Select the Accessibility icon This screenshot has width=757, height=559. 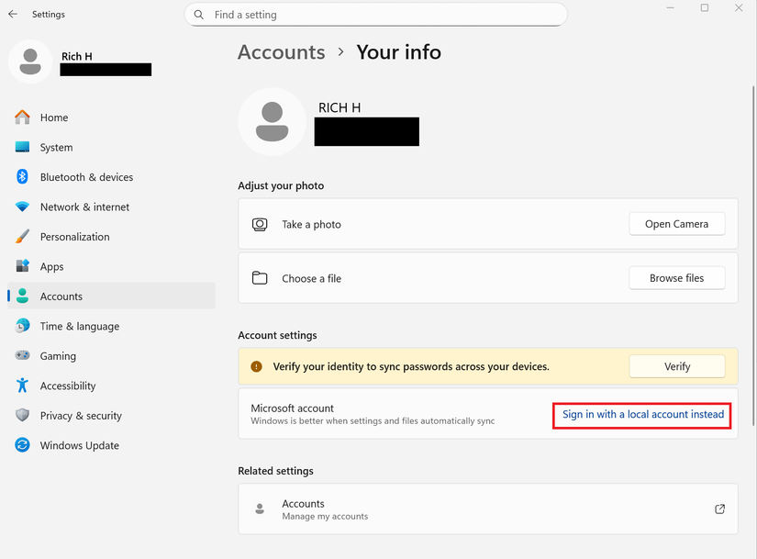(x=22, y=386)
